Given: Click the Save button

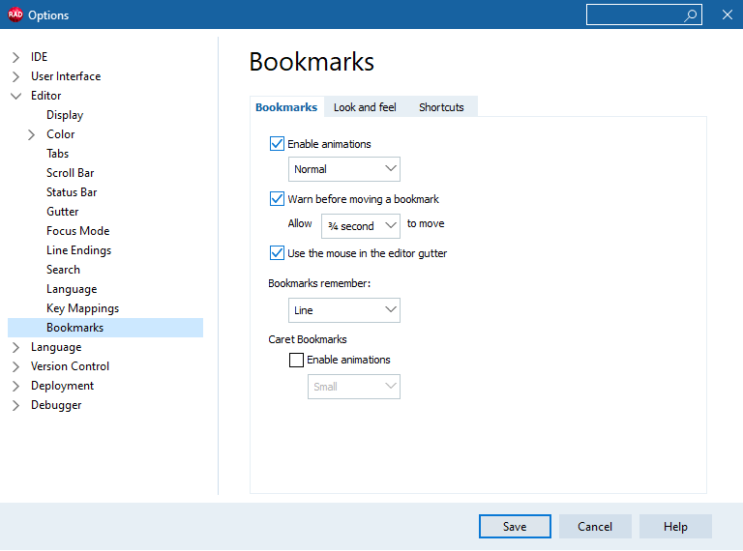Looking at the screenshot, I should [x=515, y=527].
